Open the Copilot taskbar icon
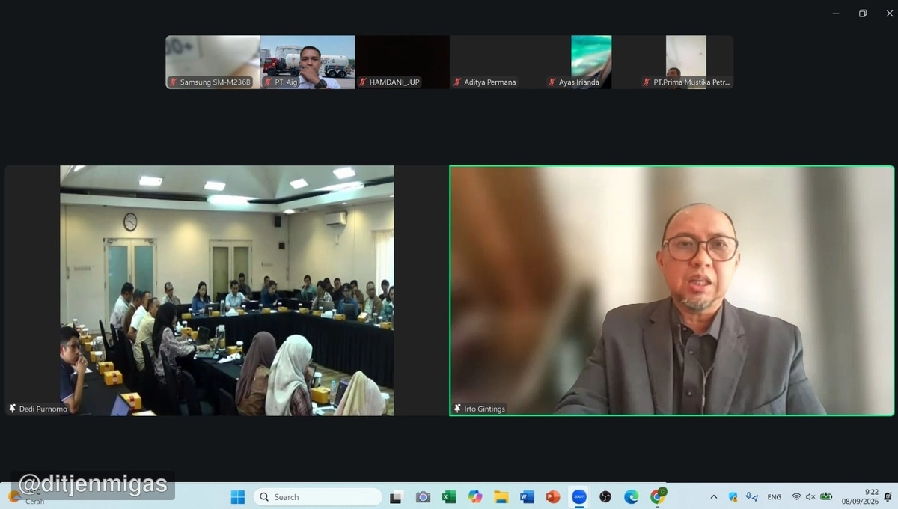The image size is (898, 509). coord(475,497)
